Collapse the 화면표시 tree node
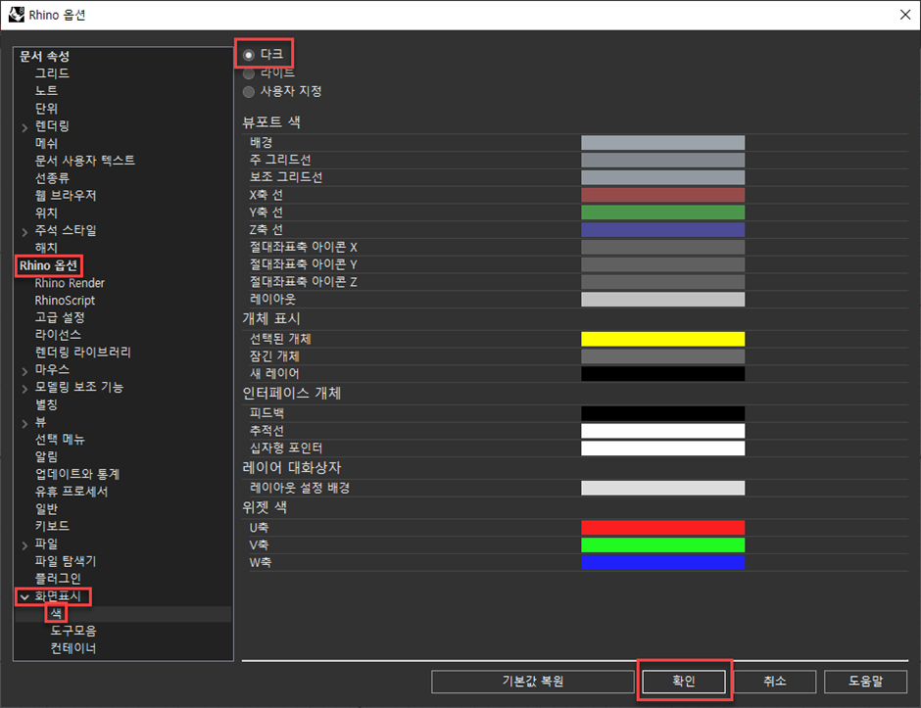 pos(24,597)
